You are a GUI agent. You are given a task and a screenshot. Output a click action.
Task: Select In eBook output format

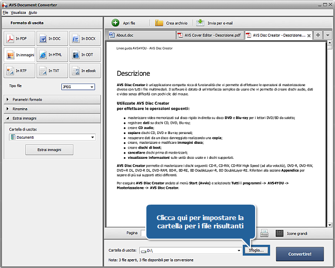[85, 71]
